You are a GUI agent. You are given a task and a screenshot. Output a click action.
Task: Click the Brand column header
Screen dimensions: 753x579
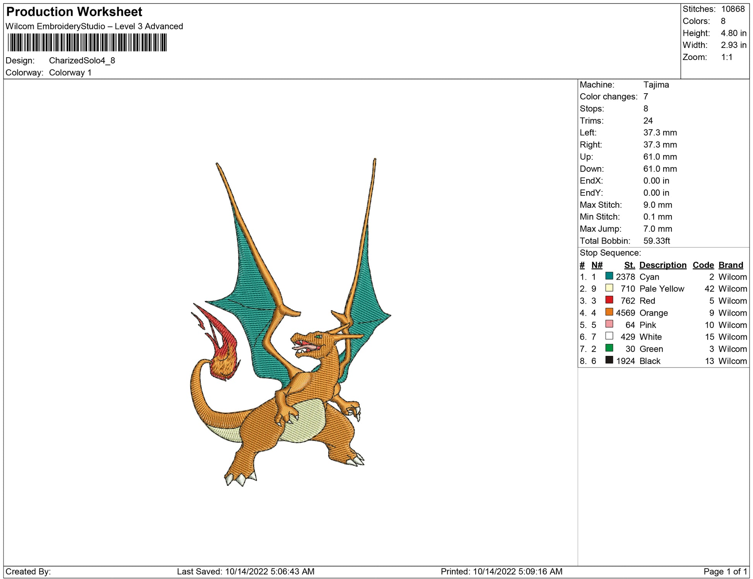(x=731, y=265)
